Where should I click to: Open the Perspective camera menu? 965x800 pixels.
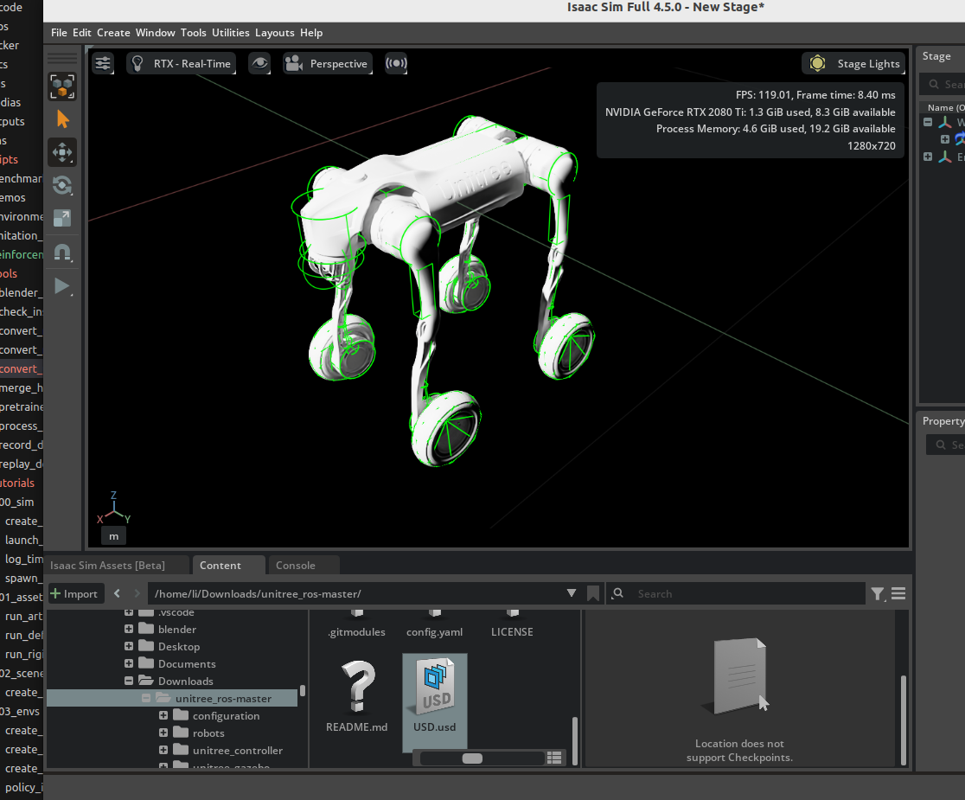coord(328,63)
